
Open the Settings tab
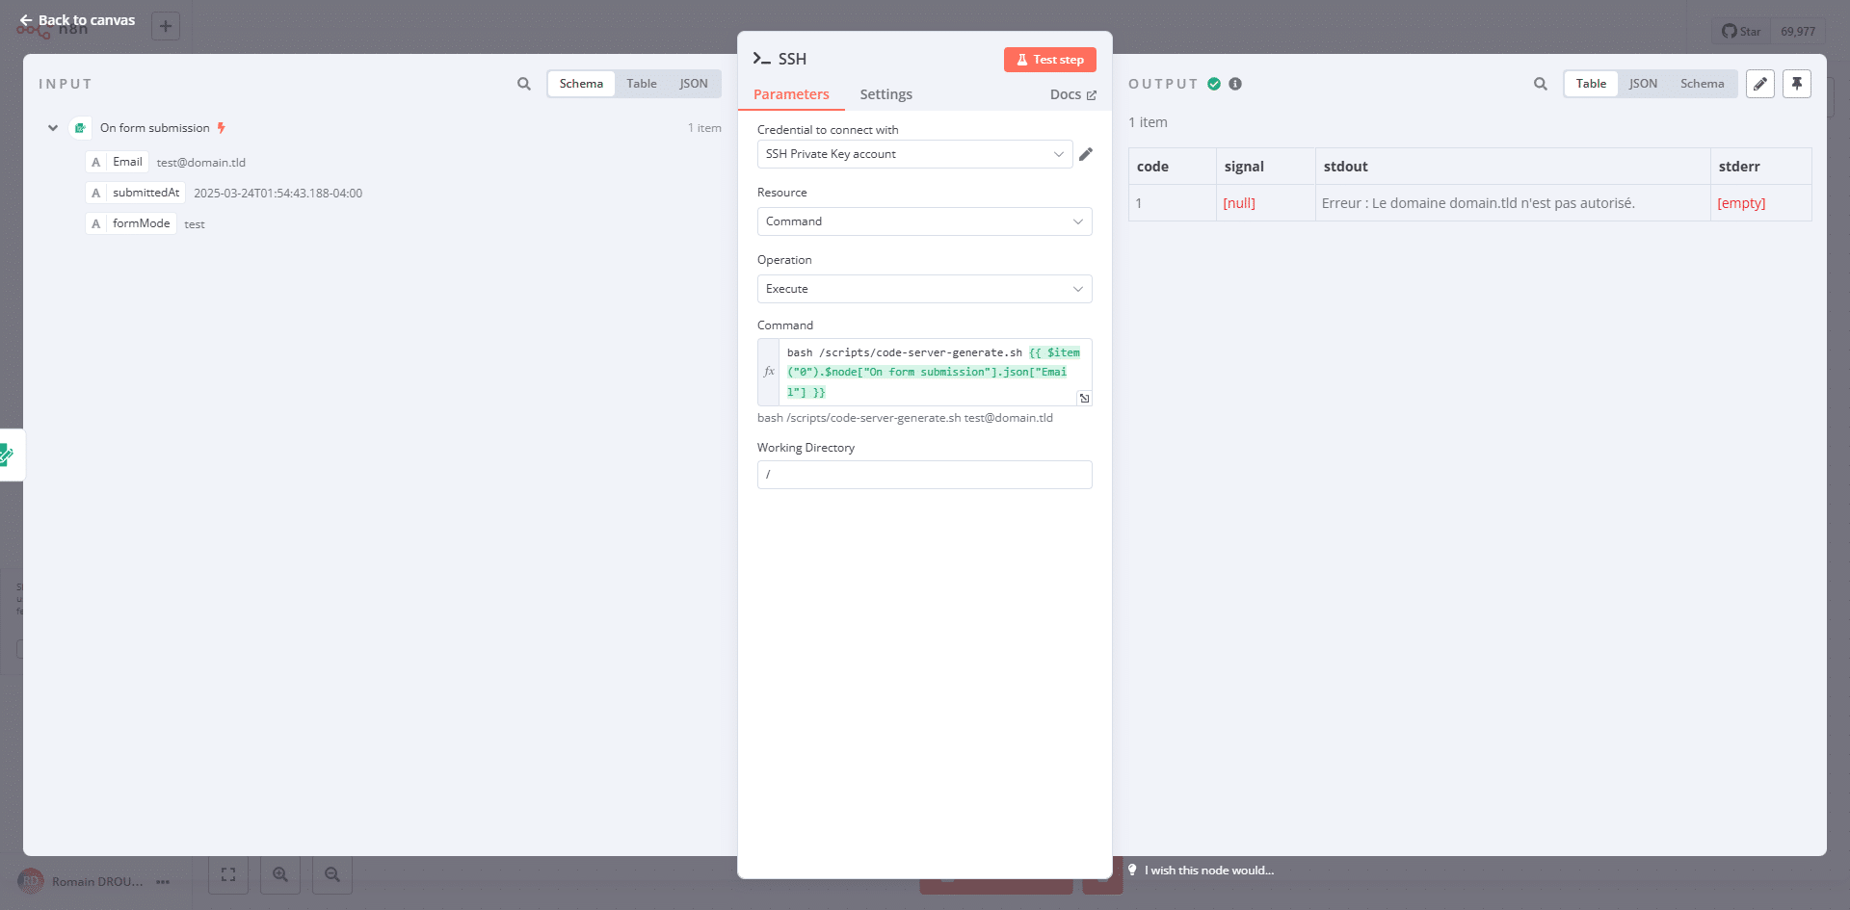pyautogui.click(x=885, y=94)
